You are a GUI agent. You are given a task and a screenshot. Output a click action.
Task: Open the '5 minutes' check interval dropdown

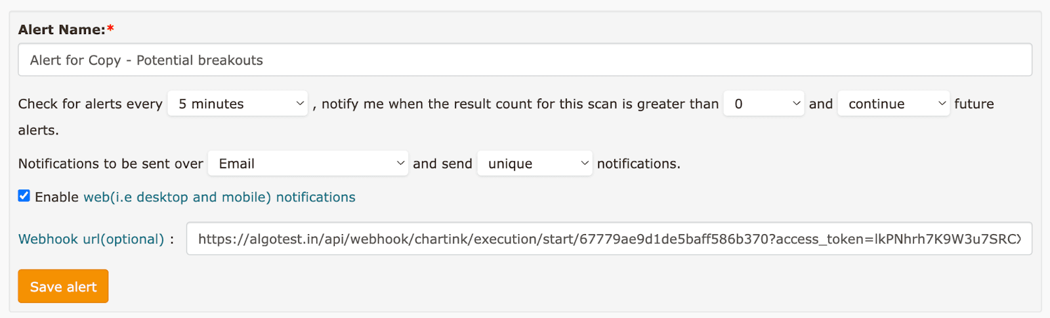point(230,104)
